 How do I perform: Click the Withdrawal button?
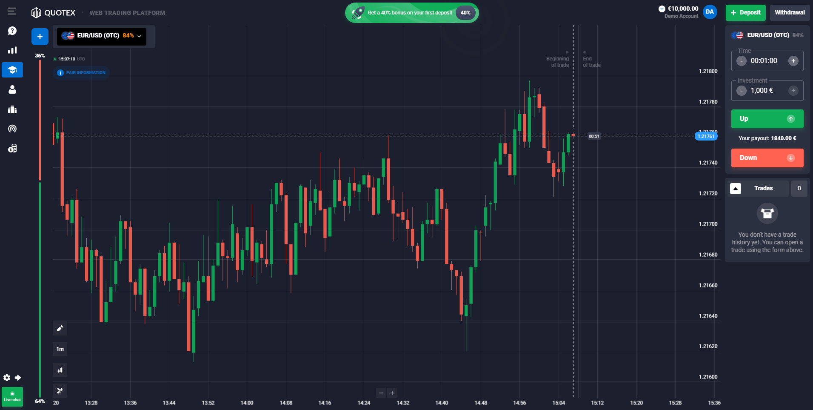(x=790, y=12)
